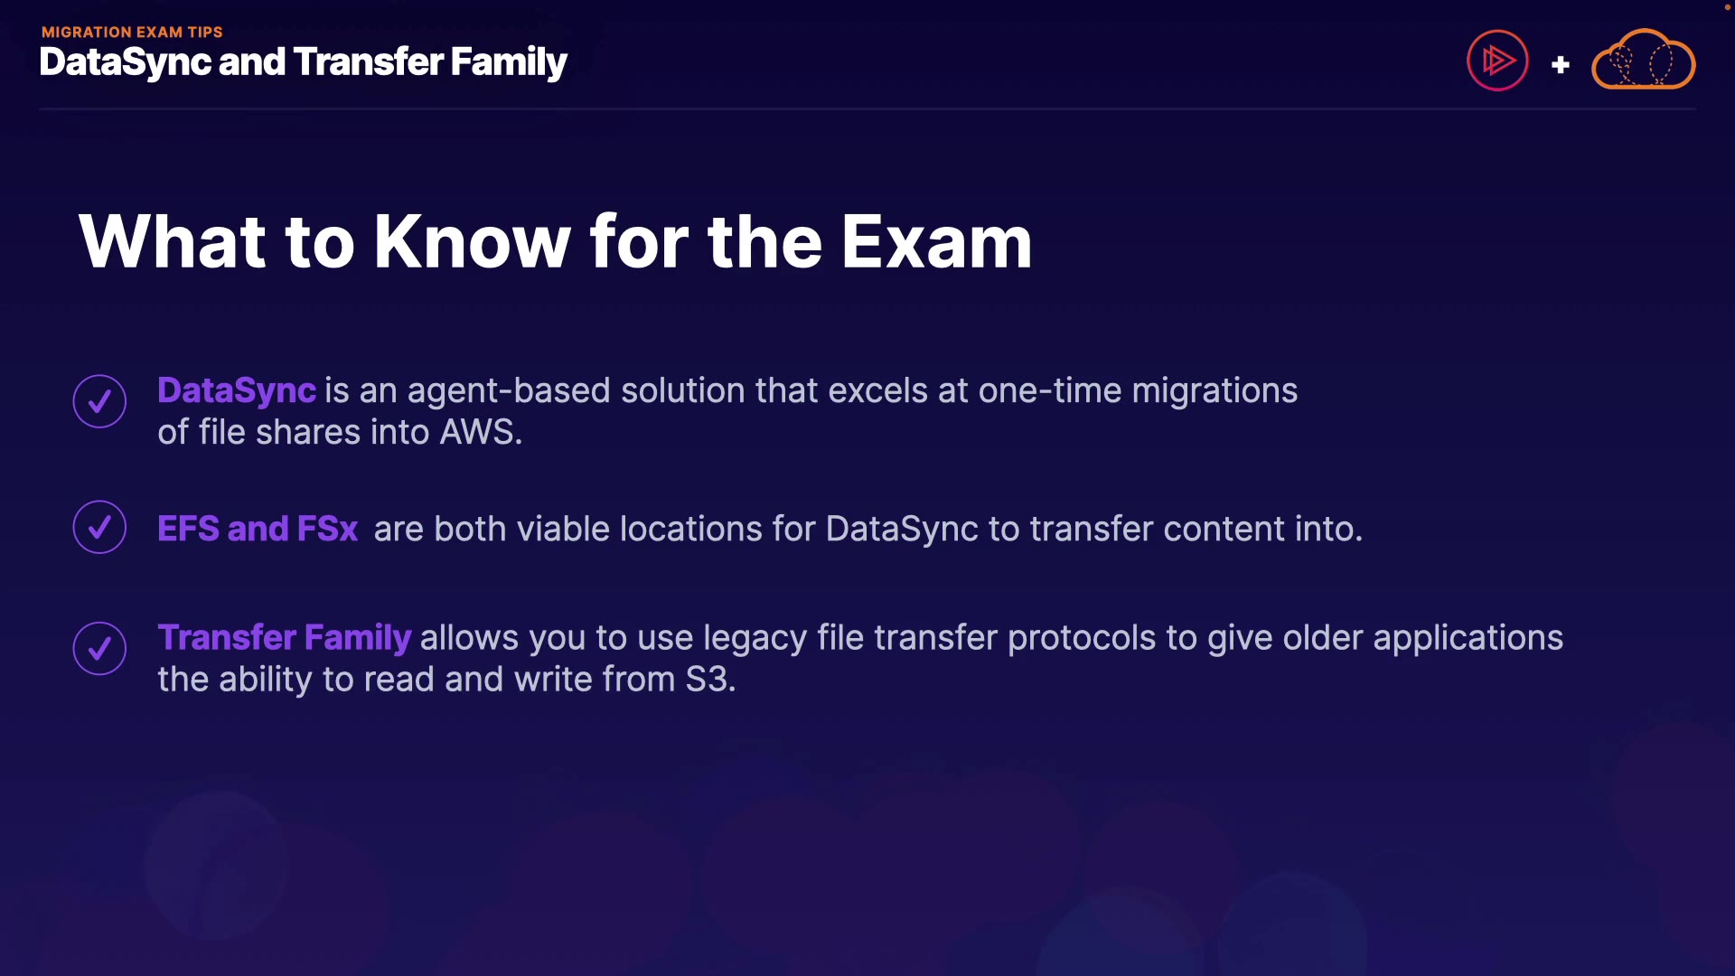
Task: Click the purple EFS and FSx term
Action: pyautogui.click(x=258, y=529)
